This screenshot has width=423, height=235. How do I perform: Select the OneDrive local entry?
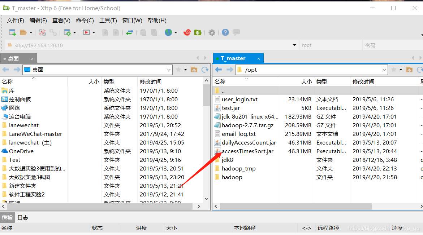(x=21, y=151)
